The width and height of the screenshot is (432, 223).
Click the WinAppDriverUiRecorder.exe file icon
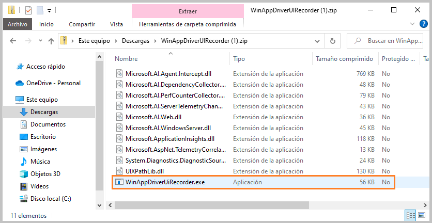click(x=119, y=182)
